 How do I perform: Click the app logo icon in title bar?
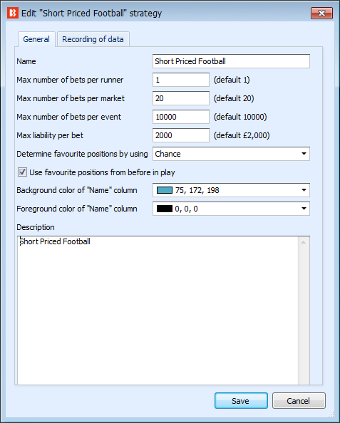(13, 13)
